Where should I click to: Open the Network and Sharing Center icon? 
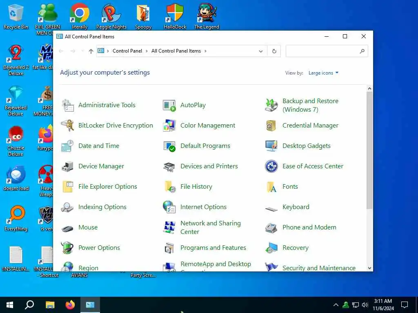(169, 227)
